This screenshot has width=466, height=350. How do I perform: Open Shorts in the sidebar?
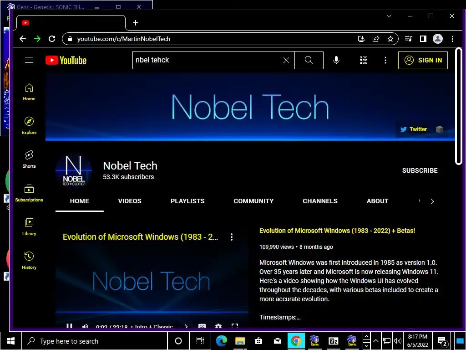click(29, 159)
